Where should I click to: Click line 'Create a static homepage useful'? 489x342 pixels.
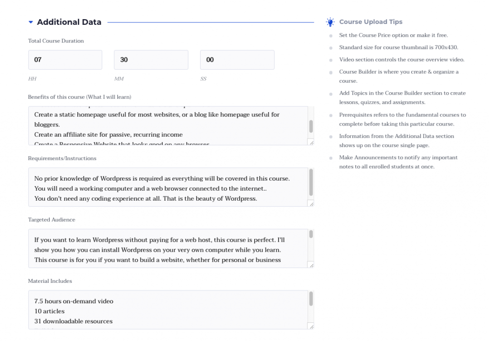click(x=157, y=119)
